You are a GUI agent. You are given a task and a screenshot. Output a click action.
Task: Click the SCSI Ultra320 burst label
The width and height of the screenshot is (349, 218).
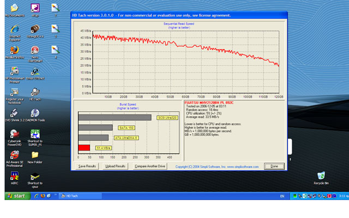[x=167, y=118]
